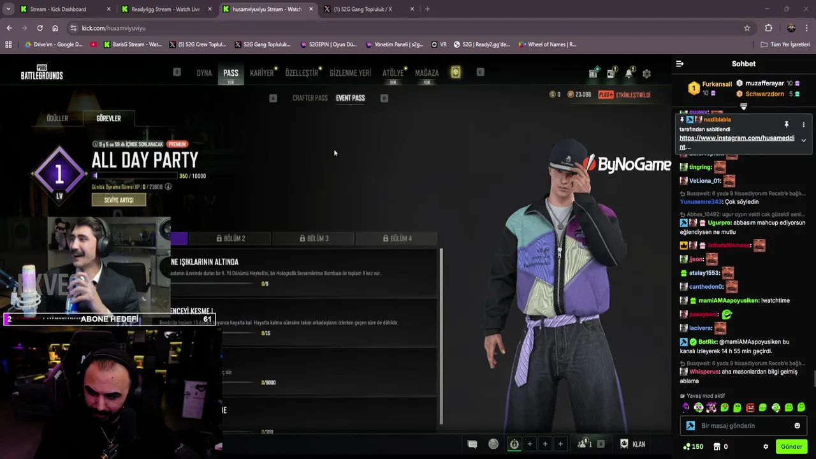The width and height of the screenshot is (816, 459).
Task: Select the MAĞAZA menu in PUBG
Action: click(426, 73)
